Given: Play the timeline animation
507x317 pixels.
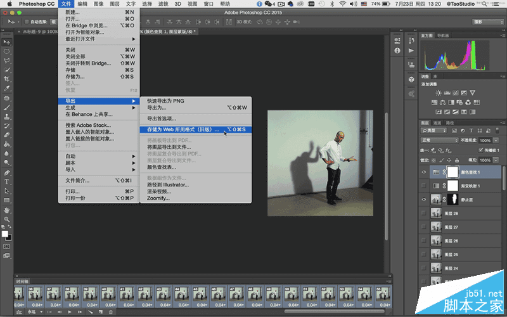Looking at the screenshot, I should pos(71,312).
